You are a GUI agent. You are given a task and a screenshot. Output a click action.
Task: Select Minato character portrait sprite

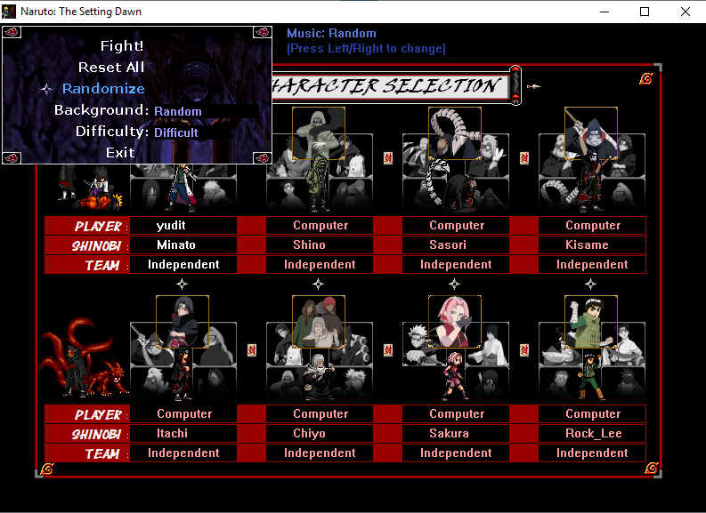click(x=181, y=188)
